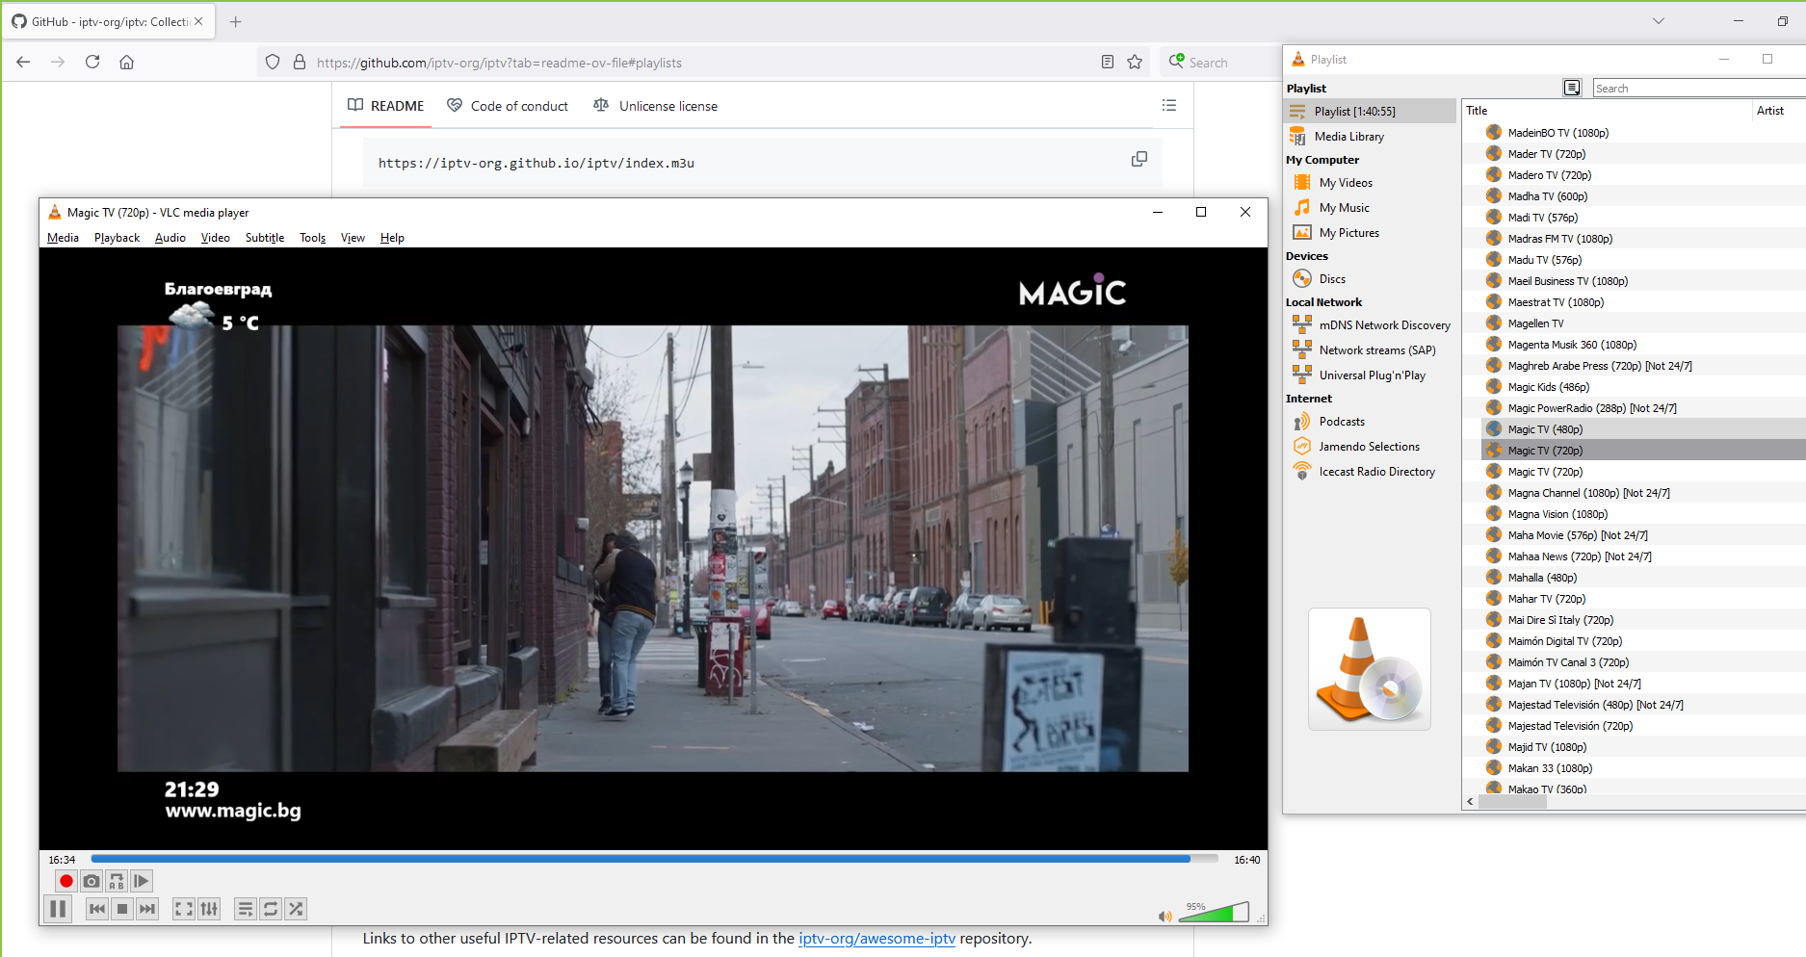The image size is (1806, 957).
Task: Select Playlist [1:40:55] in the sidebar
Action: (1370, 112)
